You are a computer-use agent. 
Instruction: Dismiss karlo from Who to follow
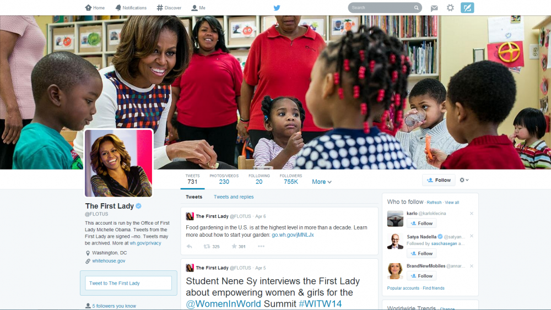[x=472, y=214]
